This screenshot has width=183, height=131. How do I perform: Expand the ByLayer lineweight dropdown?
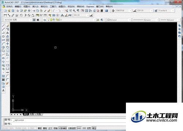coord(179,20)
